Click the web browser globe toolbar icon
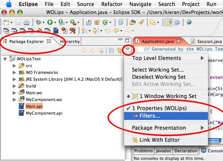The image size is (223, 161). [189, 22]
